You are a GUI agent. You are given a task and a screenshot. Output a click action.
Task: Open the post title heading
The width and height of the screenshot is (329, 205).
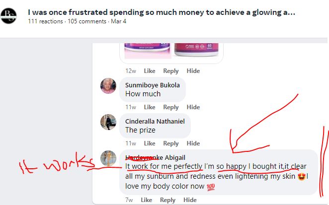coord(162,12)
